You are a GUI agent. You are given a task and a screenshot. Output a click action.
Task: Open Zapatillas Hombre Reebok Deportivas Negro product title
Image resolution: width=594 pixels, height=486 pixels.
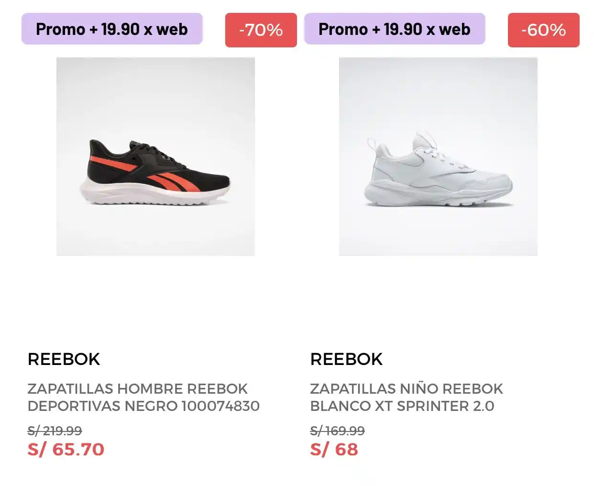pyautogui.click(x=143, y=397)
